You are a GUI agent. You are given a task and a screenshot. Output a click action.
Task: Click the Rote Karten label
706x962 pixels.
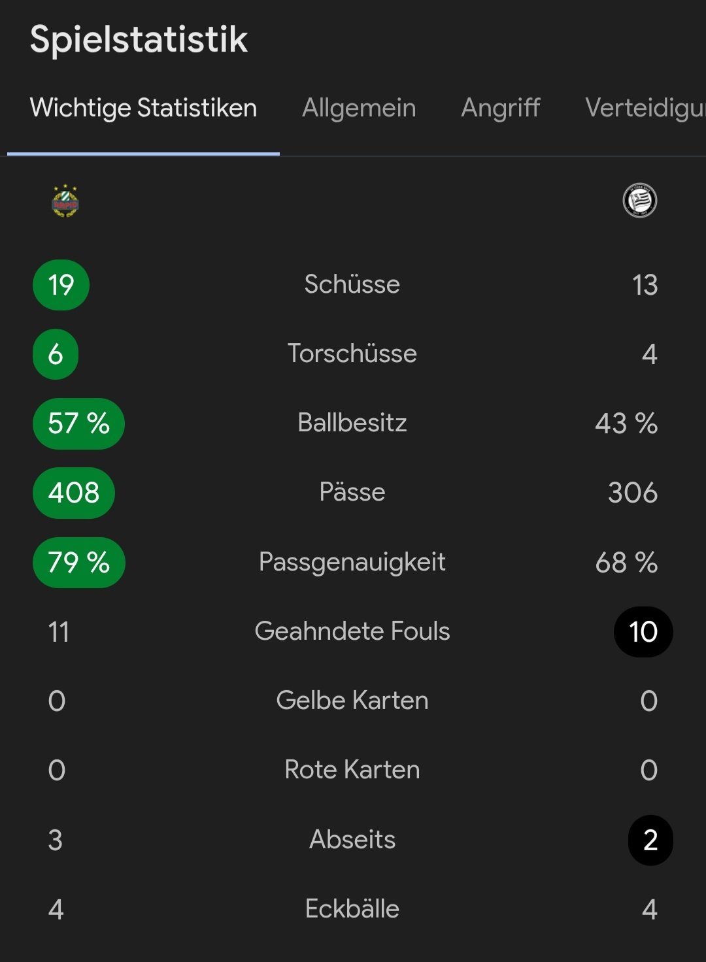click(x=352, y=770)
